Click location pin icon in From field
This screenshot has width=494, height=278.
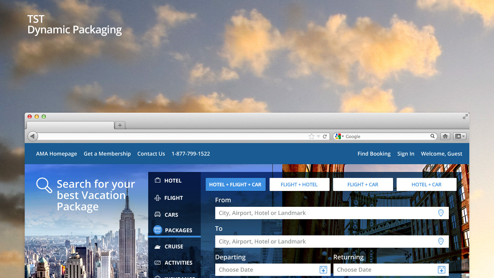[441, 213]
